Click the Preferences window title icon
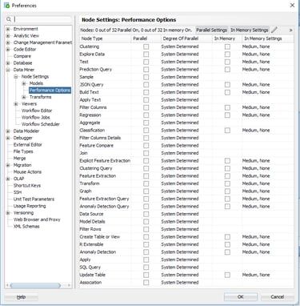300x306 pixels. pyautogui.click(x=6, y=6)
